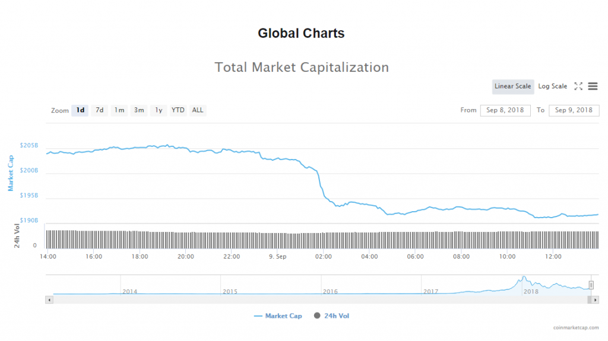This screenshot has height=341, width=608.
Task: Select the 1y zoom range
Action: (x=159, y=110)
